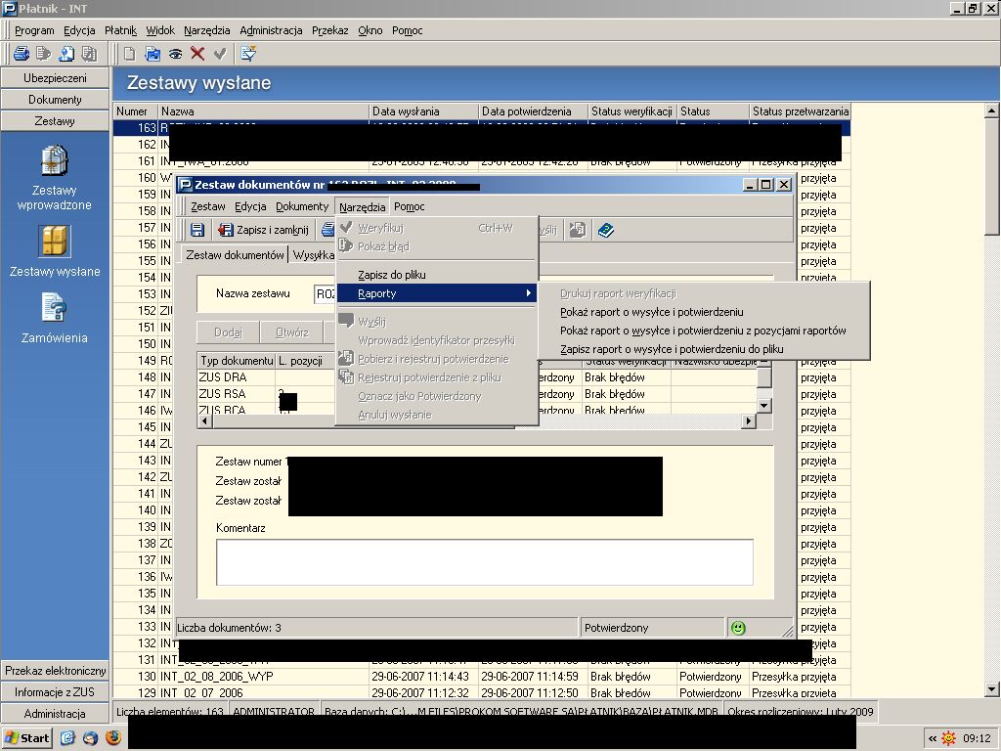Click Zapisz i zamknij button

pyautogui.click(x=263, y=230)
